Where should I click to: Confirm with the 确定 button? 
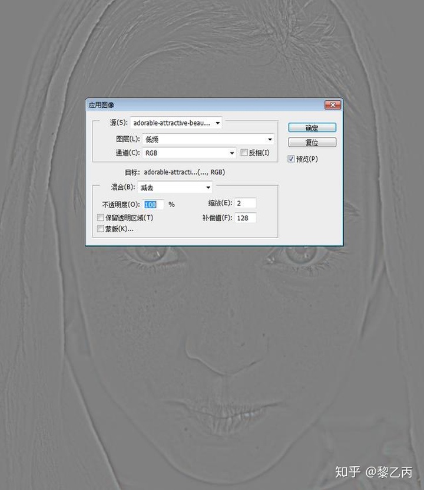pyautogui.click(x=312, y=128)
